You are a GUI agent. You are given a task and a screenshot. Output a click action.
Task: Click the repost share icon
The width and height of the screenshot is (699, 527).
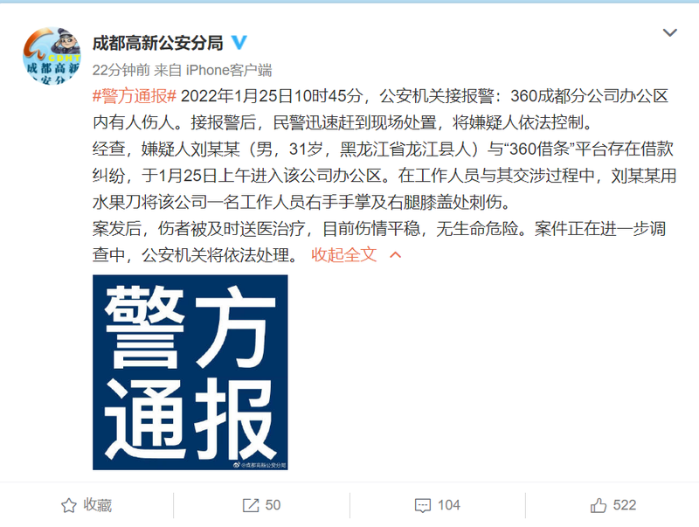[251, 506]
